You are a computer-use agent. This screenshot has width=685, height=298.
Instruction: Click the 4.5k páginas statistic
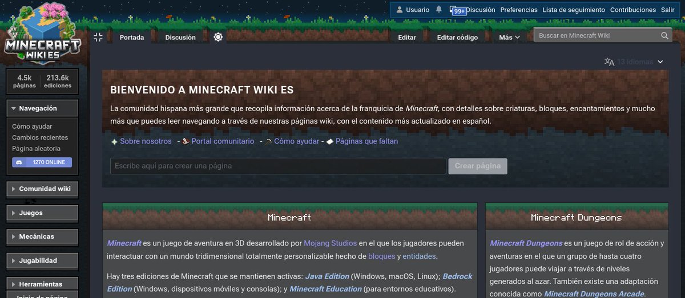click(25, 81)
